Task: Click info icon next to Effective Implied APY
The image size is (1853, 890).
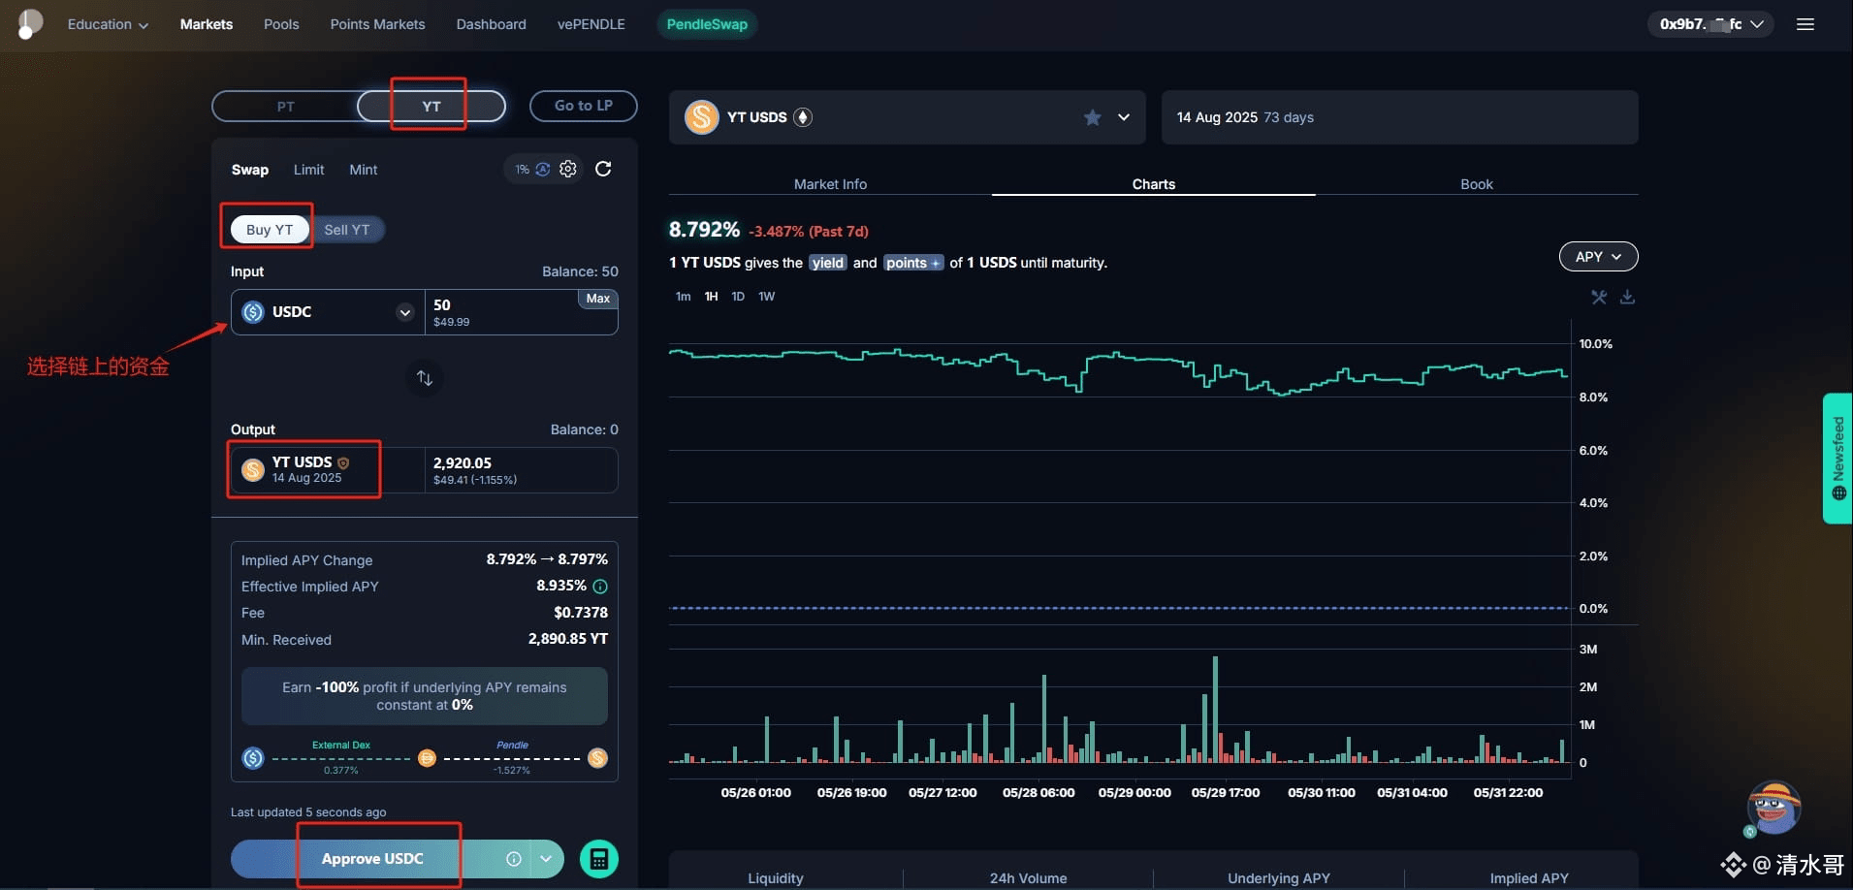Action: [x=600, y=587]
